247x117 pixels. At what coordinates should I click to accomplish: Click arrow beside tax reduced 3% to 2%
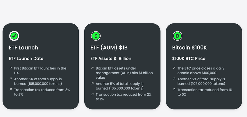tap(10, 89)
